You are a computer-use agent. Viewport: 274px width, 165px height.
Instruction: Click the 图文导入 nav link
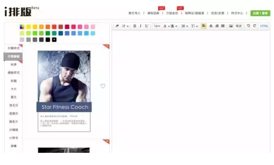[134, 13]
